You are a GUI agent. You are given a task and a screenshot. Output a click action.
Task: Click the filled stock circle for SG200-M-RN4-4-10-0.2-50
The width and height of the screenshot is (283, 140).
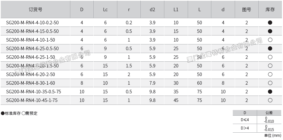270,23
